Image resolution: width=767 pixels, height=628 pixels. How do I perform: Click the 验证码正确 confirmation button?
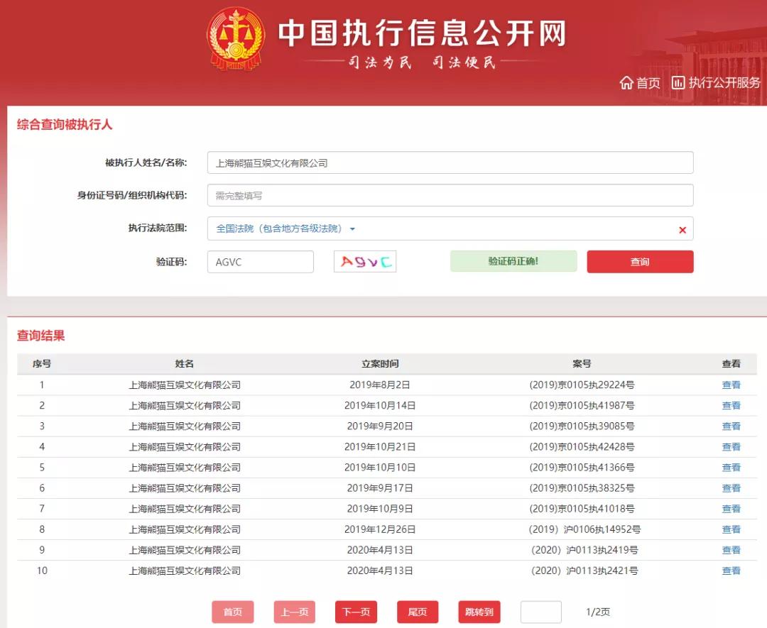pos(513,261)
